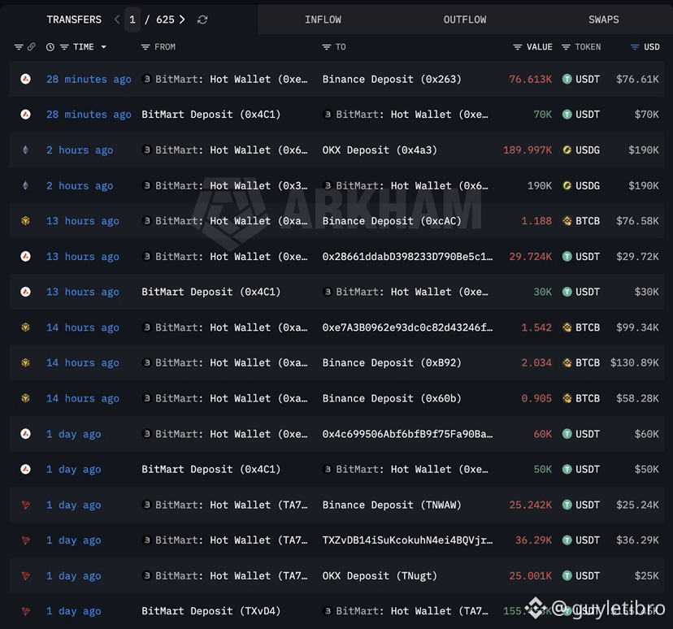Click the 29.724K value cell
Screen dimensions: 673x629
coord(531,257)
